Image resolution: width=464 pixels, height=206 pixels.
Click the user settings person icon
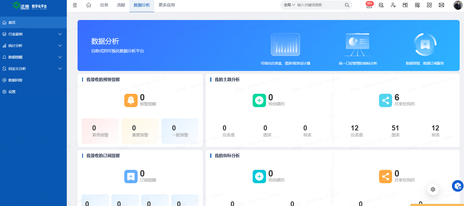[393, 5]
